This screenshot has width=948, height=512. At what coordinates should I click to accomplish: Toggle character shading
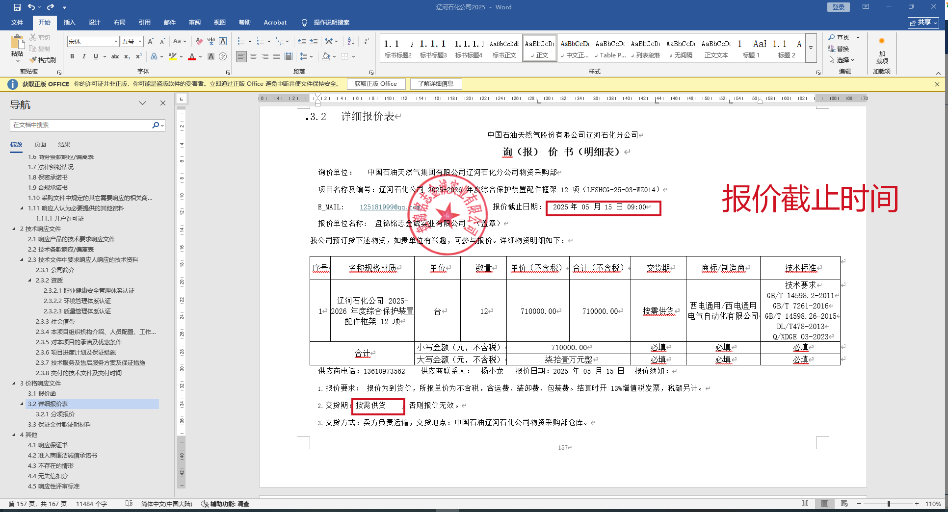pyautogui.click(x=211, y=56)
